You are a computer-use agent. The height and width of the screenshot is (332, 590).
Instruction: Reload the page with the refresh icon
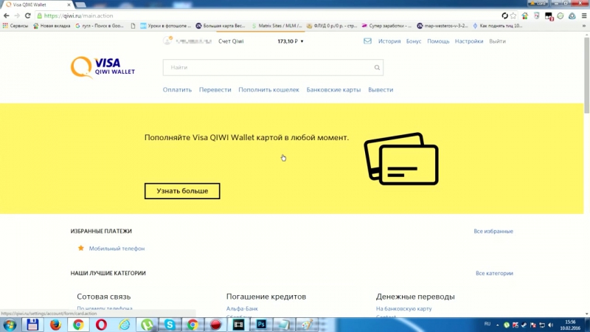point(27,15)
